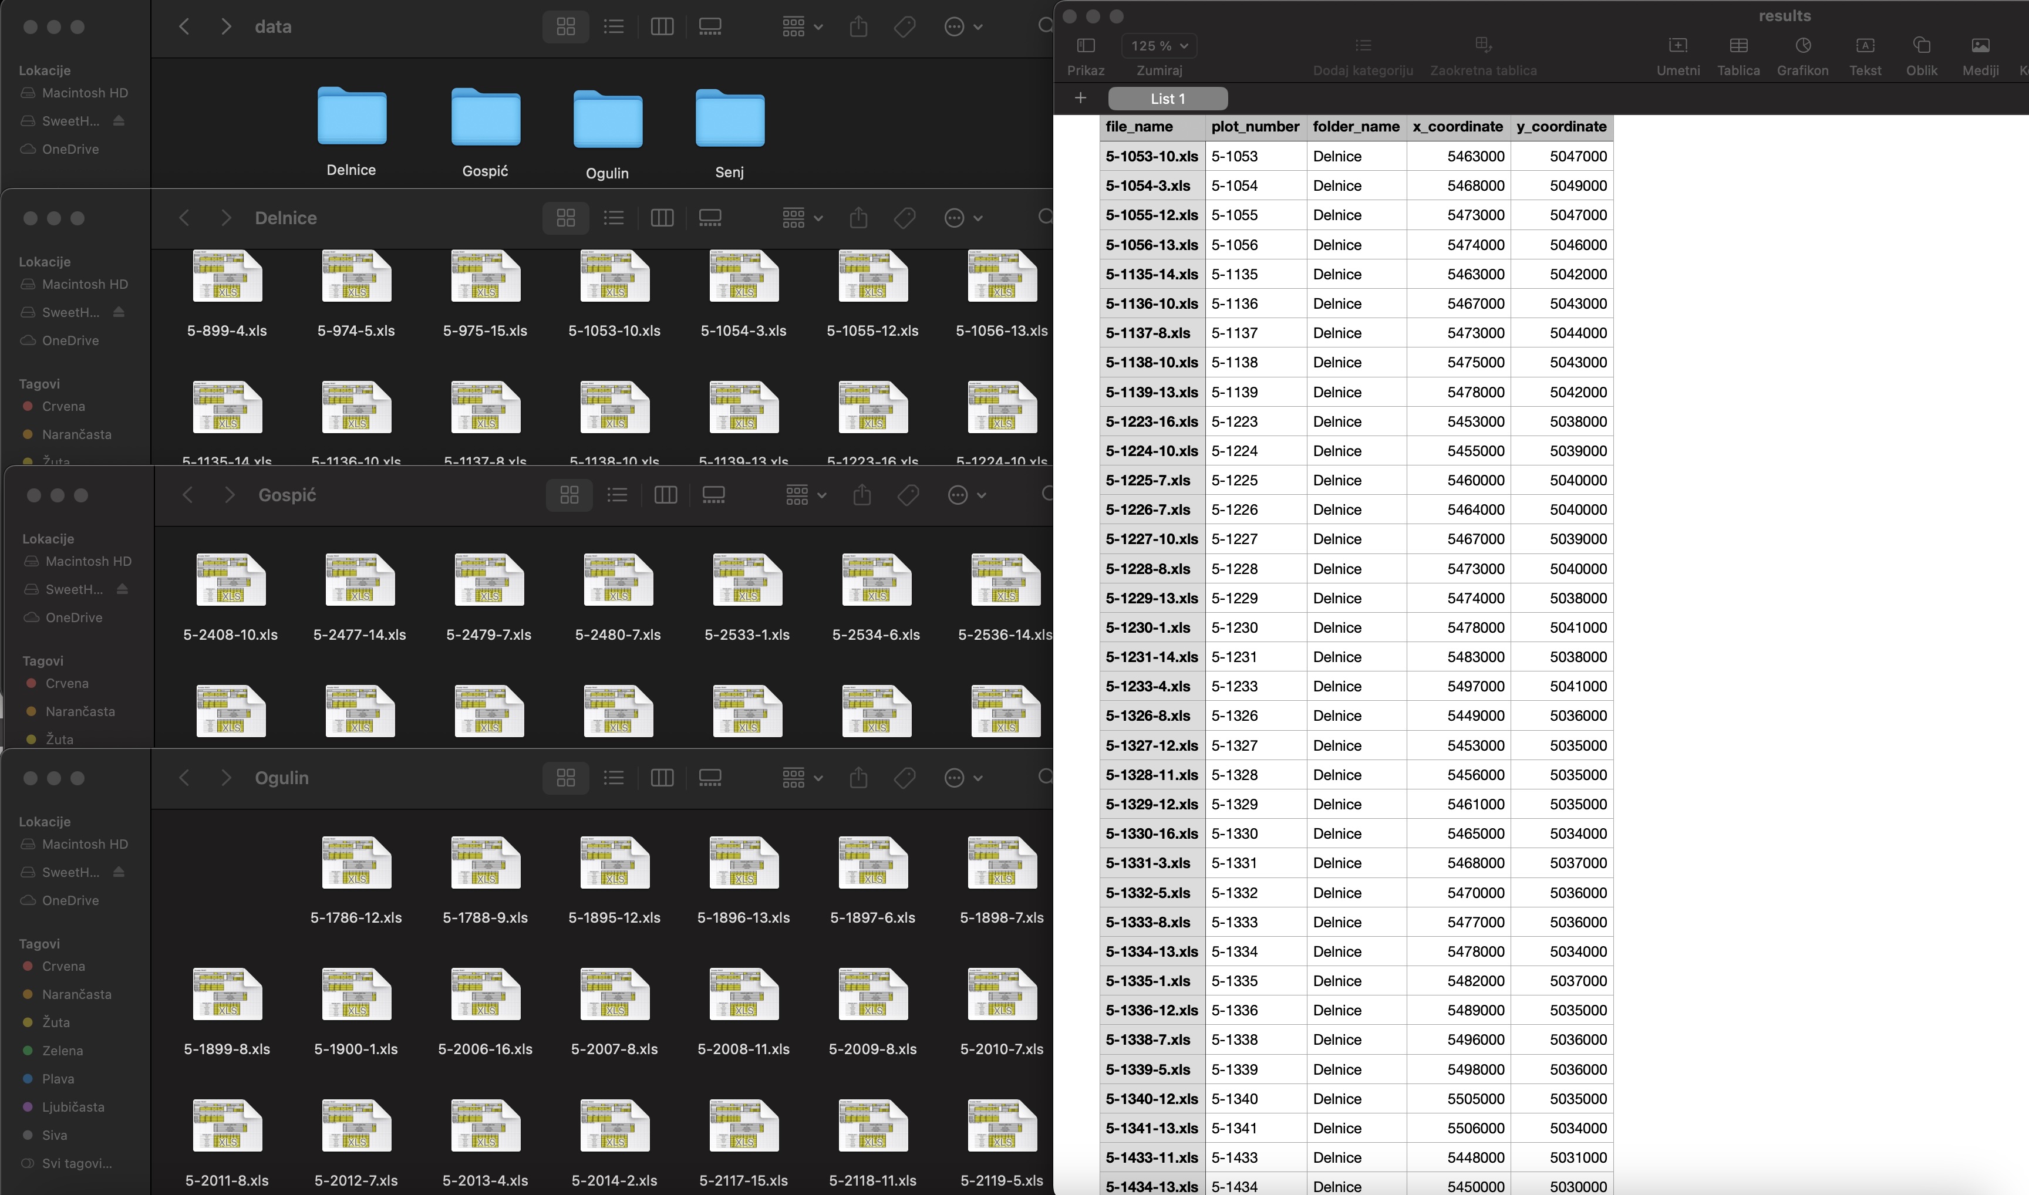Click Plava tag in Ogulin sidebar

(48, 1079)
